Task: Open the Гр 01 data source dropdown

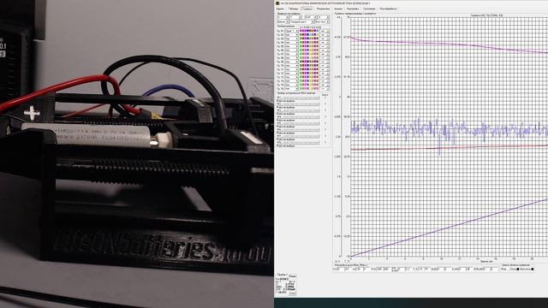Action: (291, 31)
